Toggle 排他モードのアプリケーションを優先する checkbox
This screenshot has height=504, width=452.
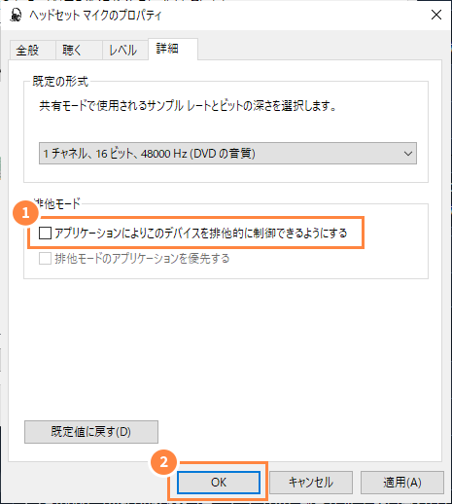tap(45, 259)
